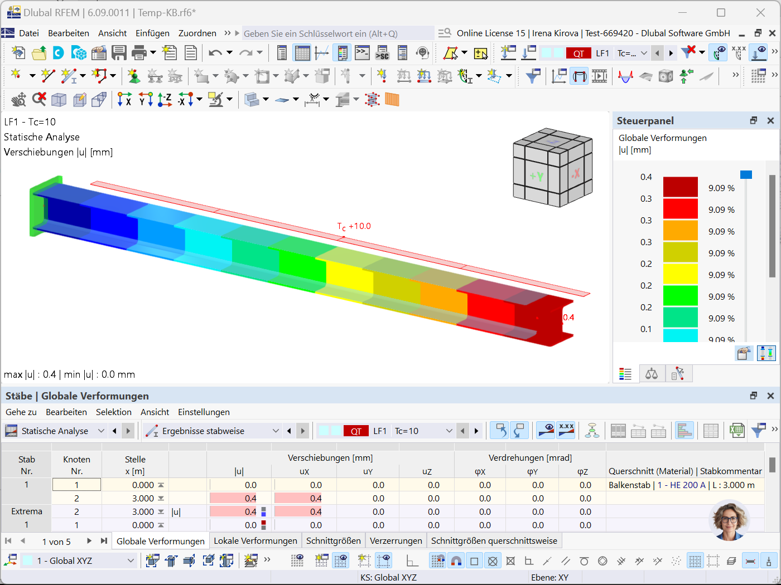Select the Excel export icon in table toolbar

pos(736,431)
